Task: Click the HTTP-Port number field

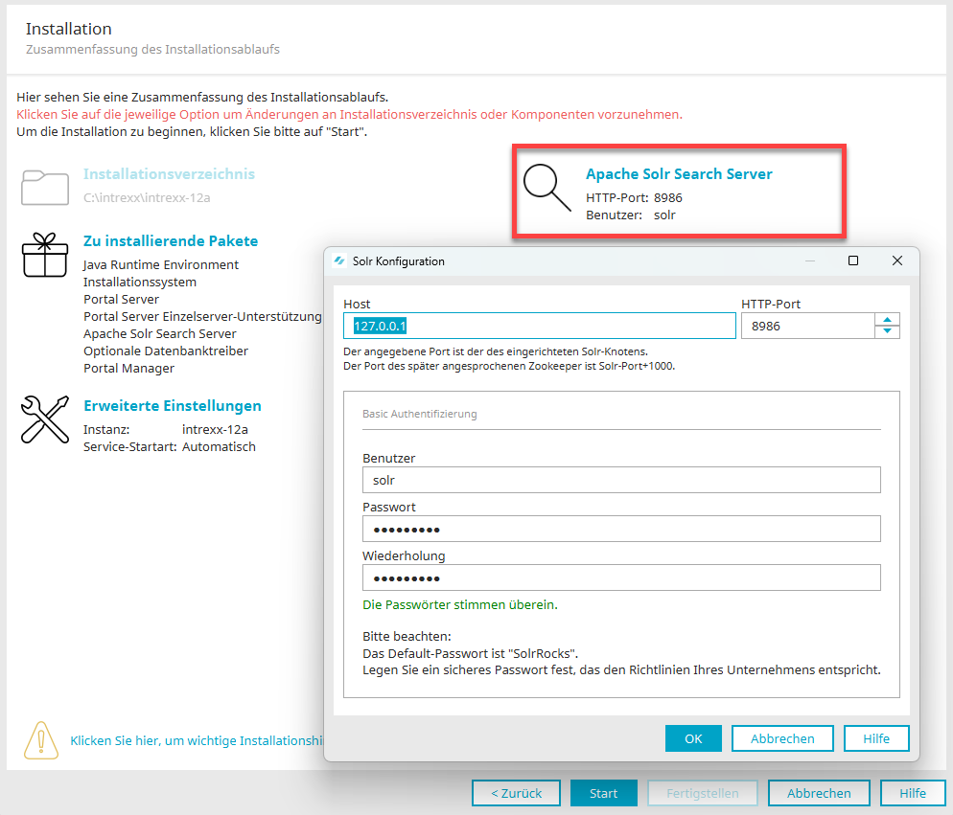Action: 807,327
